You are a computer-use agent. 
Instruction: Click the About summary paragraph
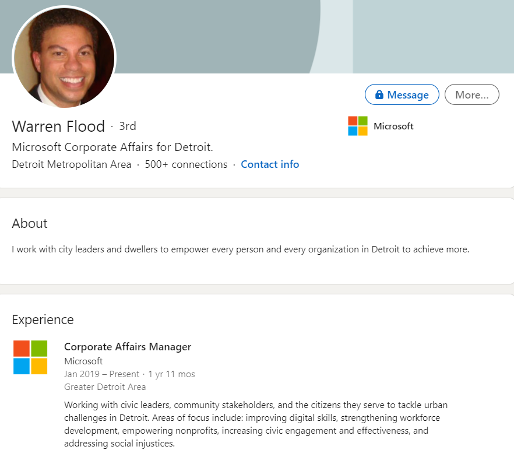pos(241,249)
